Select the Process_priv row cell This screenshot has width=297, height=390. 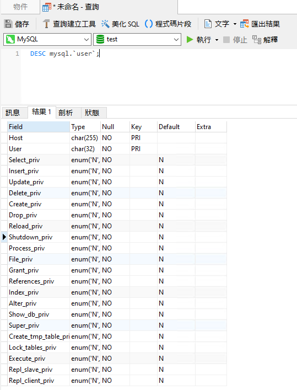pos(39,248)
